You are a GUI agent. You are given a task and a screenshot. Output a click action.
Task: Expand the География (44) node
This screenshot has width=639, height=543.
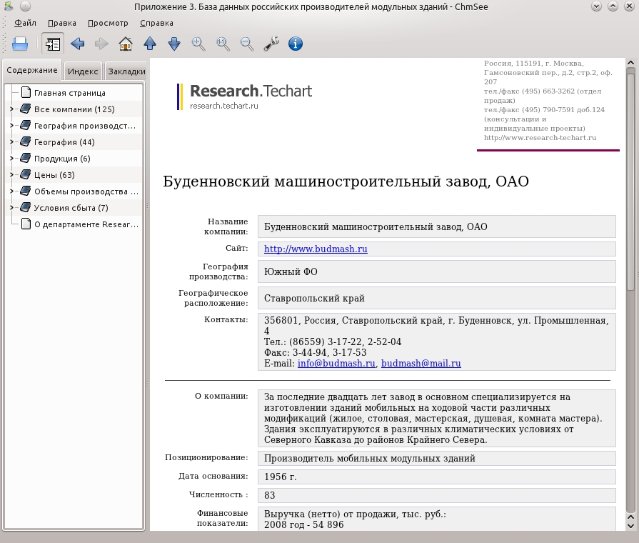[x=11, y=141]
